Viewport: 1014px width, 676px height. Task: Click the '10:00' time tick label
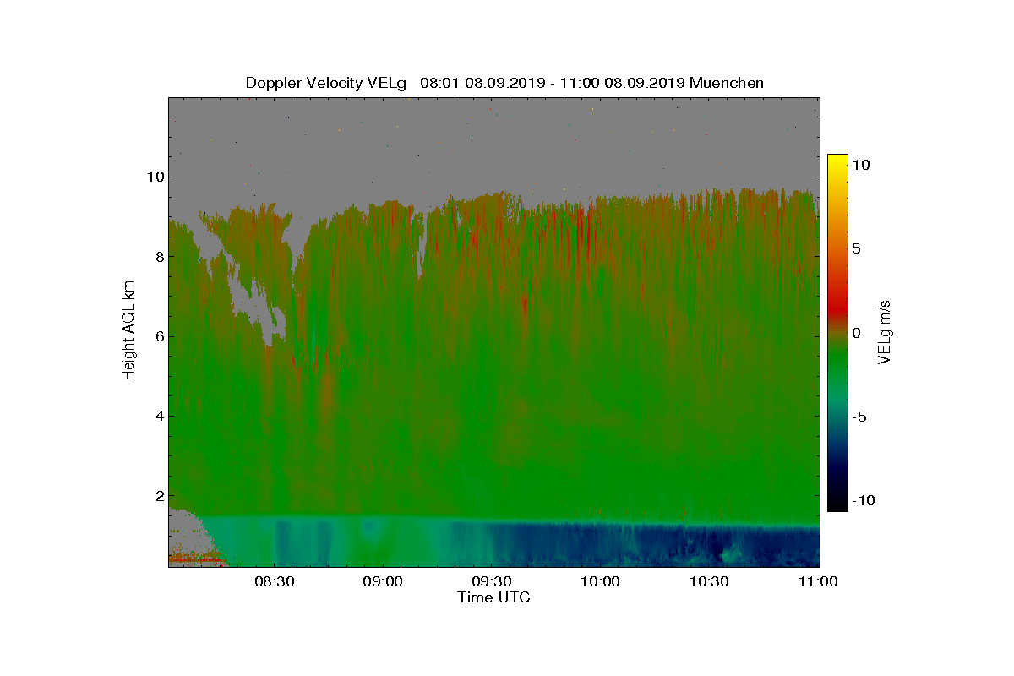point(601,581)
